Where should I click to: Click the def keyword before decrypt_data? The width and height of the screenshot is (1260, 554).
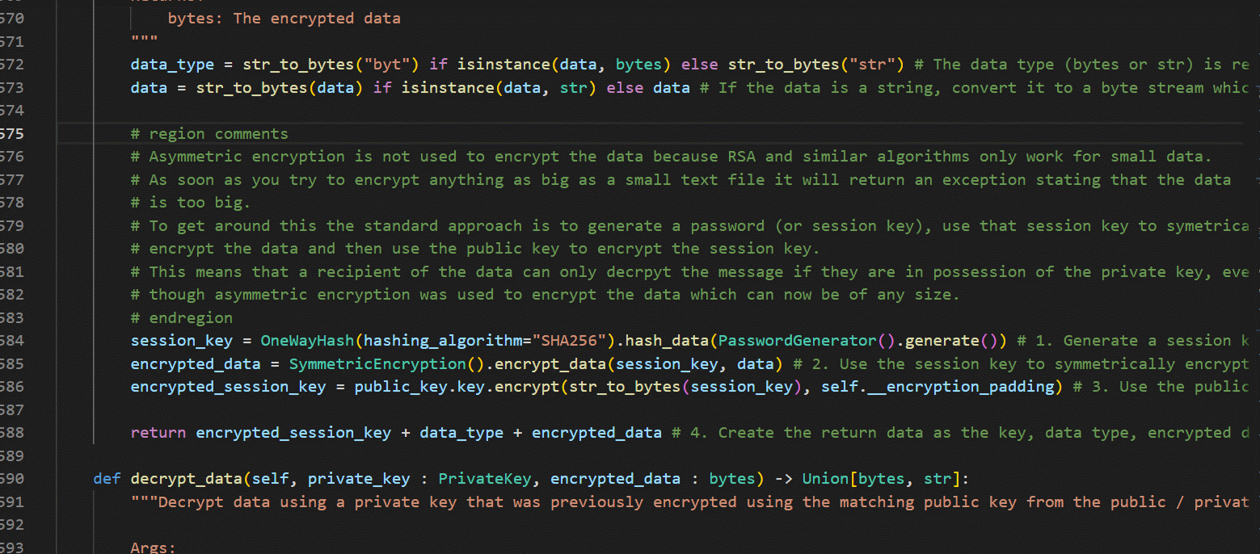[107, 479]
